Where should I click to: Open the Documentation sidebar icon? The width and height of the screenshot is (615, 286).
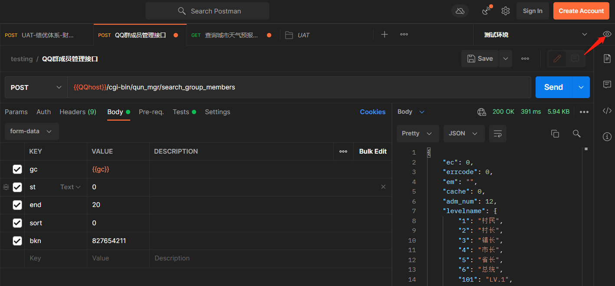coord(607,59)
